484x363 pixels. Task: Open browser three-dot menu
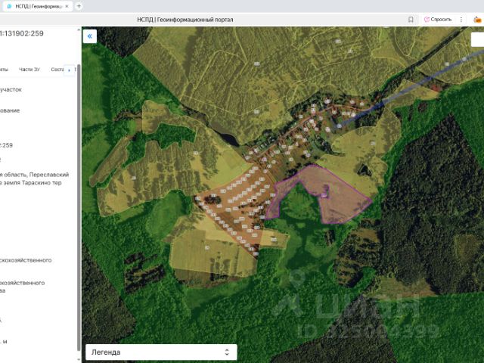point(461,20)
